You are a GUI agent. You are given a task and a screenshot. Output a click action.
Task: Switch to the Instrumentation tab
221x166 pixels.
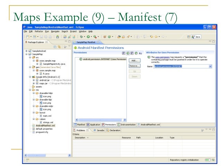[126, 125]
